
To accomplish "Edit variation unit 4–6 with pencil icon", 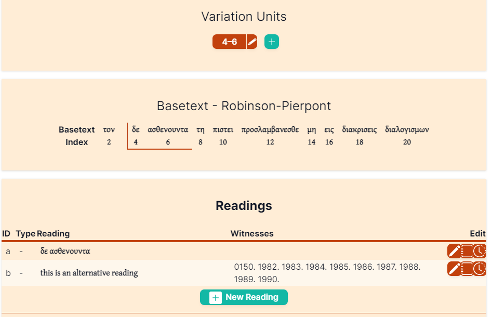I will [252, 42].
